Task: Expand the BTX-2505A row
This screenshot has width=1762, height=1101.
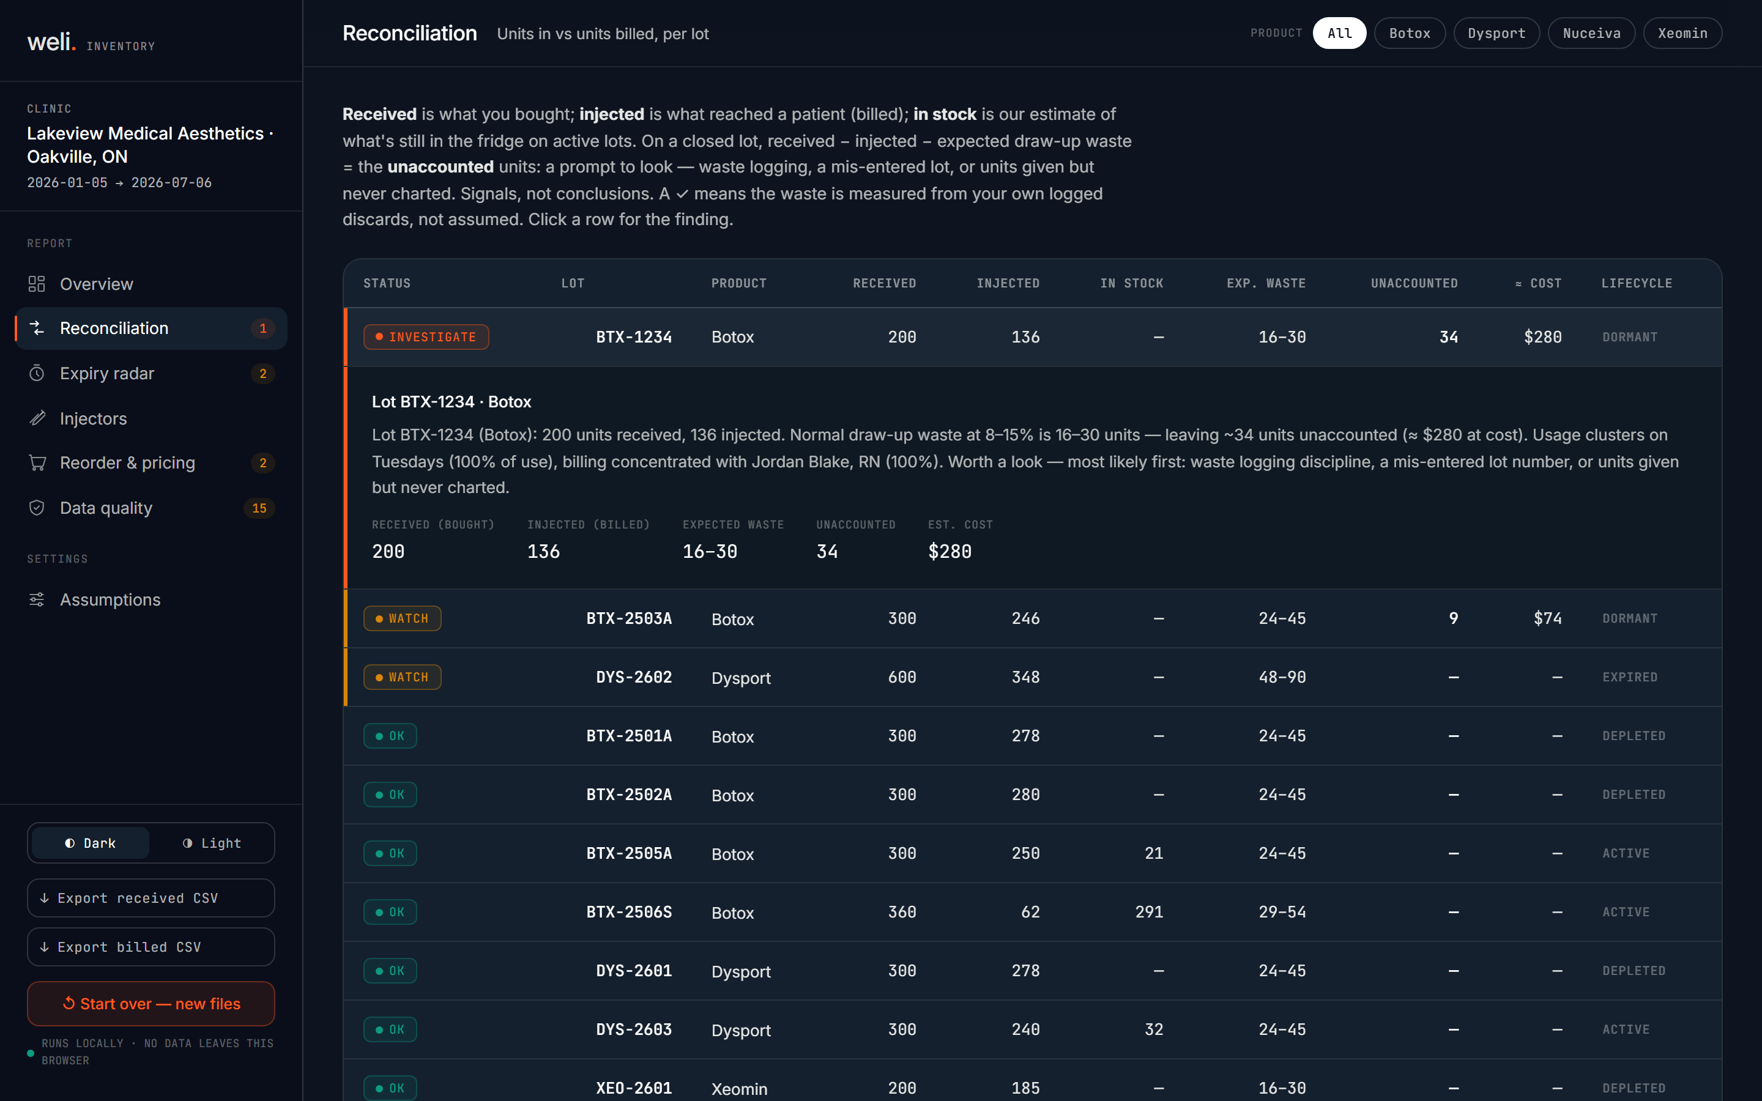Action: click(x=1033, y=853)
